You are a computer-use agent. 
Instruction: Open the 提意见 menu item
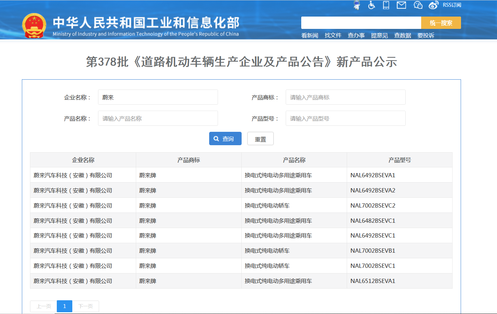coord(379,35)
